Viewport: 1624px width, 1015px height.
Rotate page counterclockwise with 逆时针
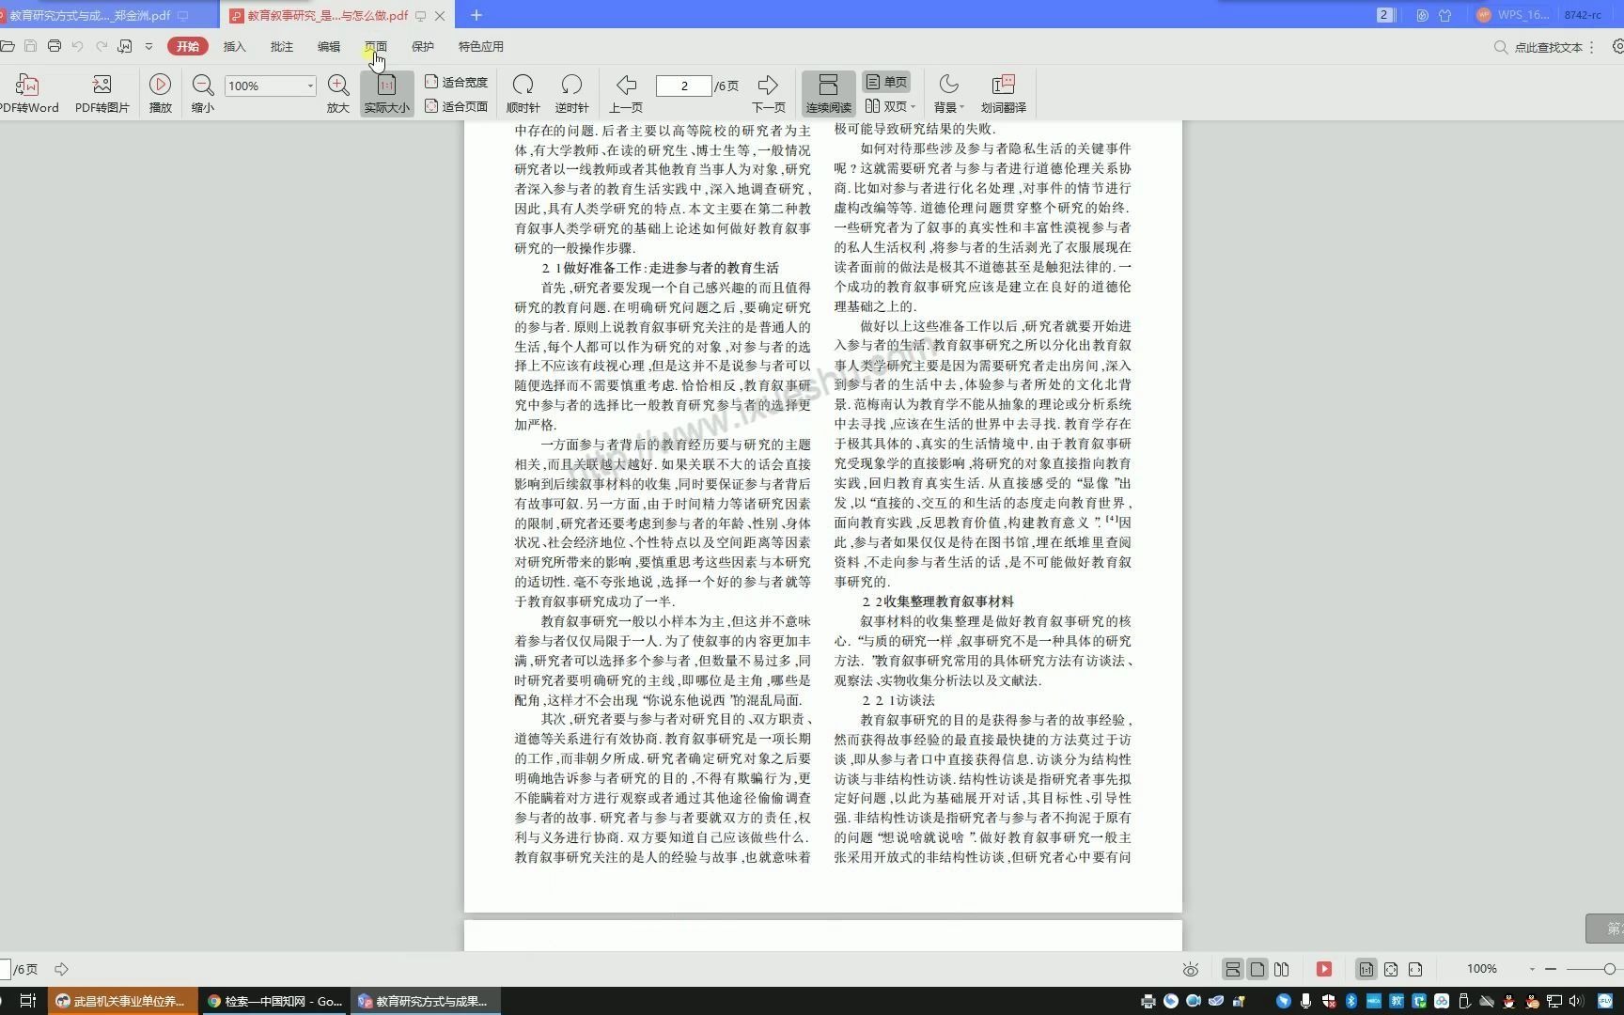click(571, 94)
